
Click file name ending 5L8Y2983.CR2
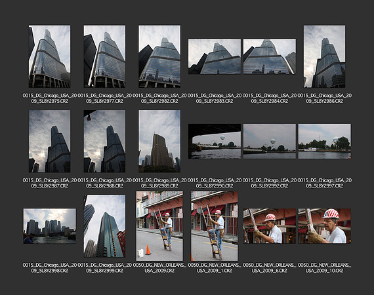[x=215, y=98]
